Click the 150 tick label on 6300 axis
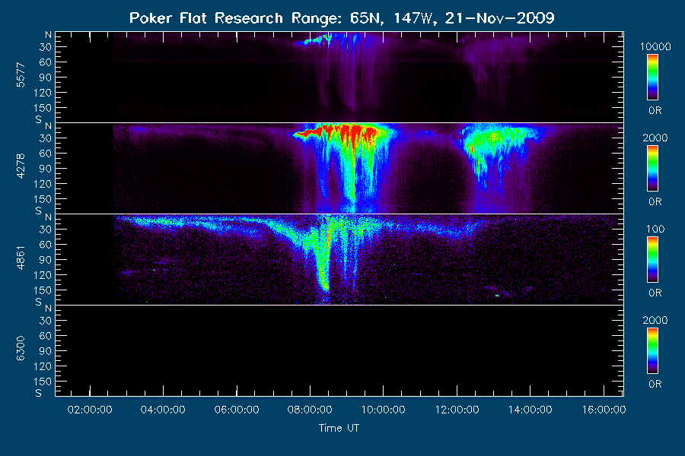Viewport: 685px width, 456px height. tap(43, 382)
